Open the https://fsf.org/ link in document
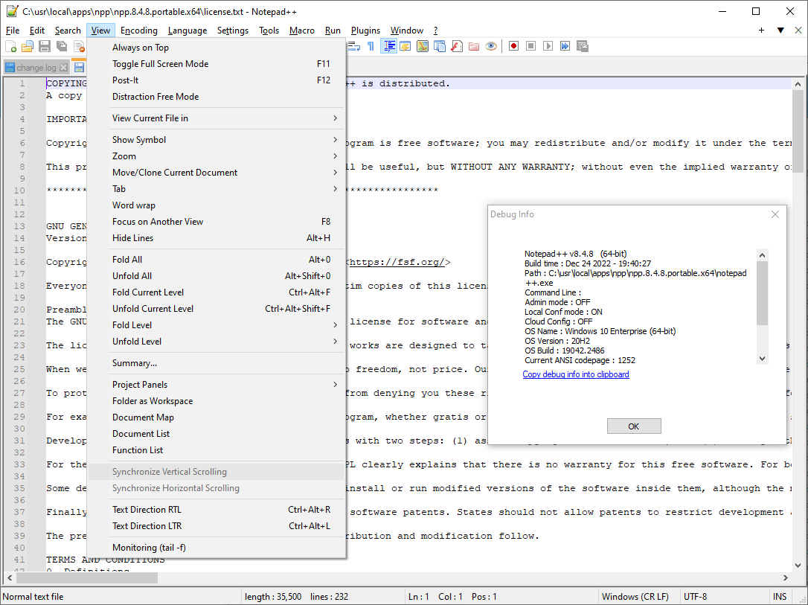808x605 pixels. pos(397,262)
